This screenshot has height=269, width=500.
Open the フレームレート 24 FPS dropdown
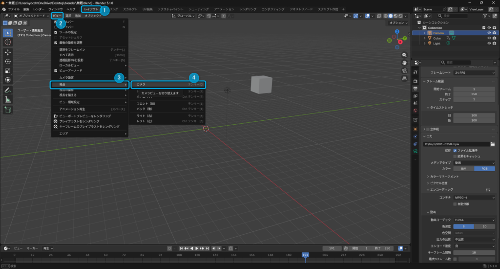tap(474, 73)
